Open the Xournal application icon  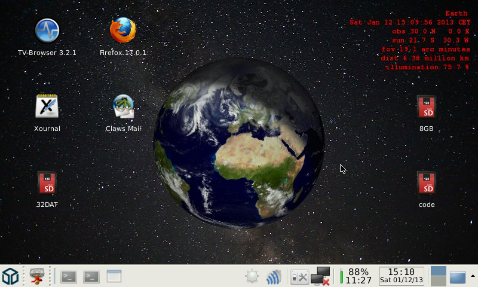pyautogui.click(x=47, y=106)
